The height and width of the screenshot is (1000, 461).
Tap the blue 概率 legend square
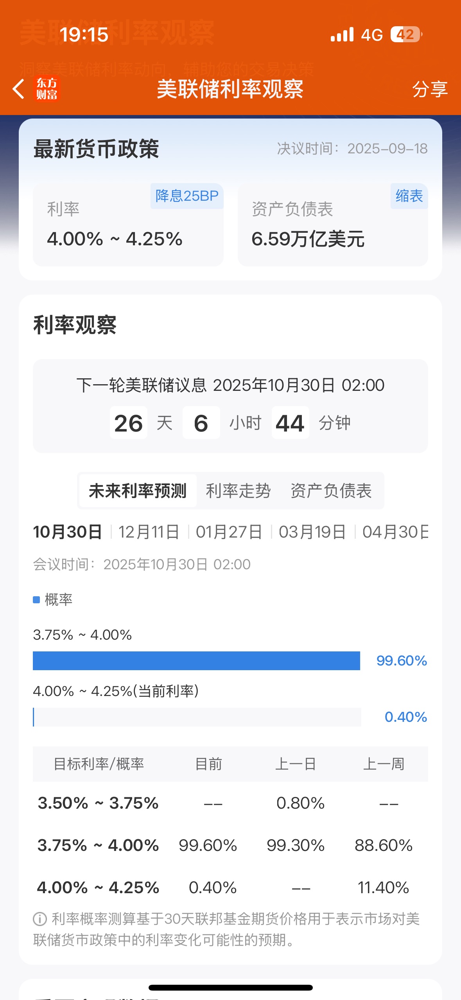[x=36, y=600]
